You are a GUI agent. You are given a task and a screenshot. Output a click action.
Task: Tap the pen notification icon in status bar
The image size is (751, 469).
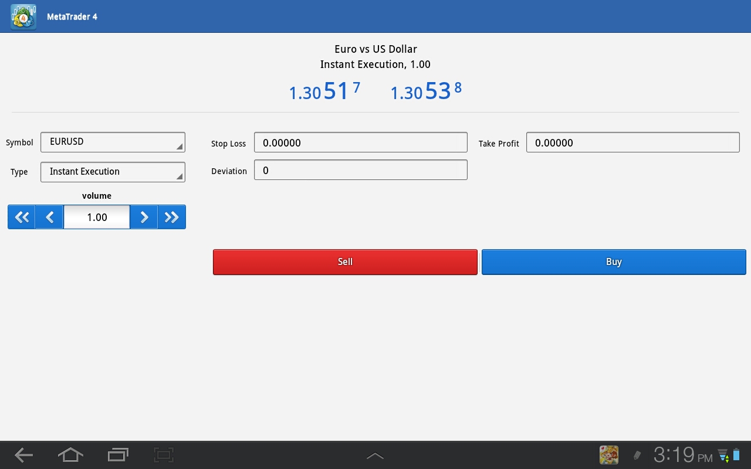click(x=637, y=455)
